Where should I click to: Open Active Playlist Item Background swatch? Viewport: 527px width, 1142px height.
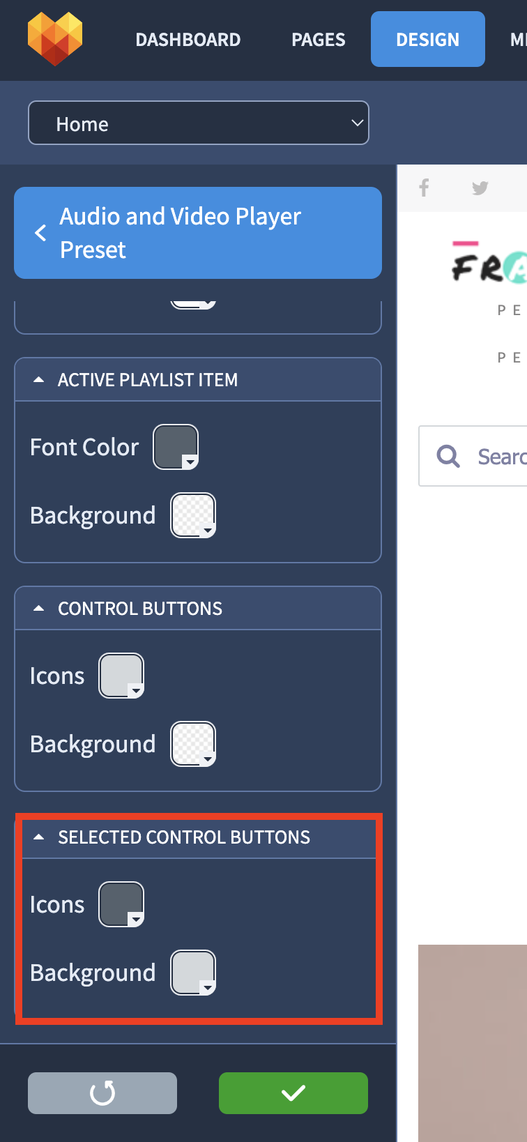[x=194, y=515]
